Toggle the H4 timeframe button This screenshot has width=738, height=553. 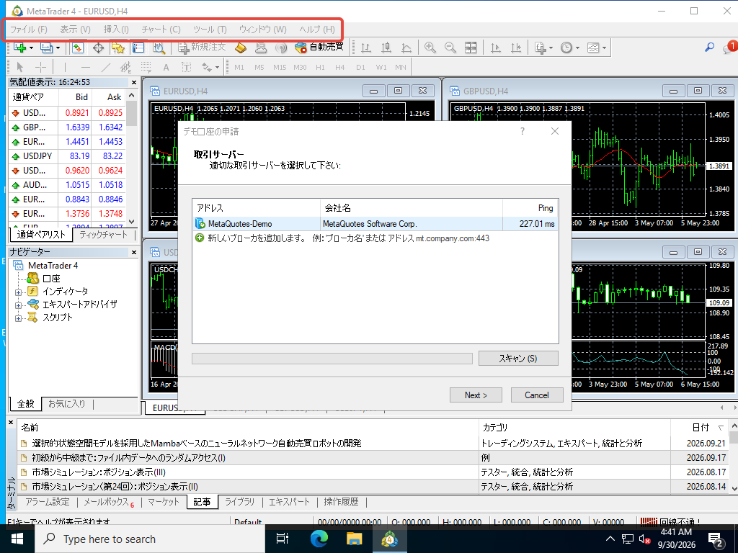pyautogui.click(x=340, y=67)
